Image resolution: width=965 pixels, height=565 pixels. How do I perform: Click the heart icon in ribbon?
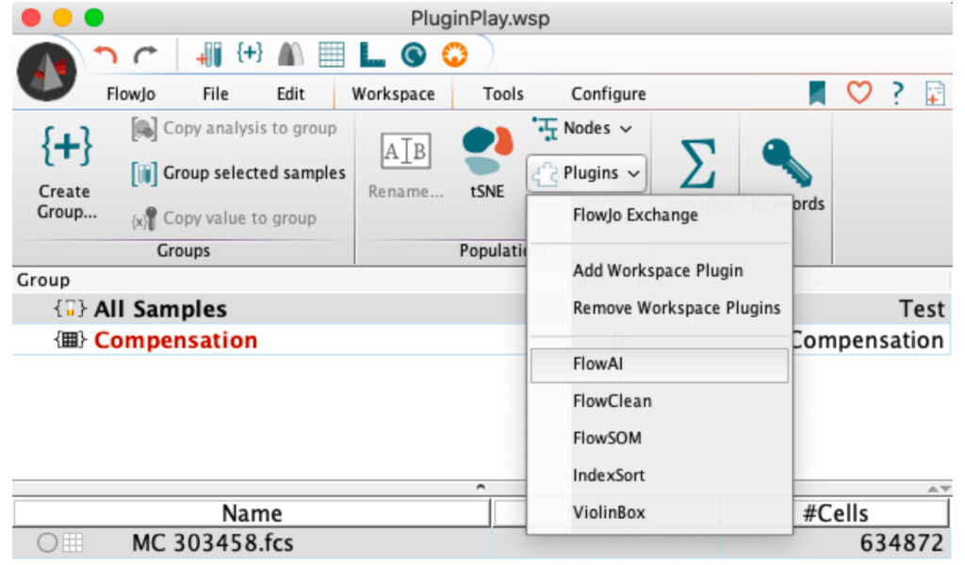[859, 92]
